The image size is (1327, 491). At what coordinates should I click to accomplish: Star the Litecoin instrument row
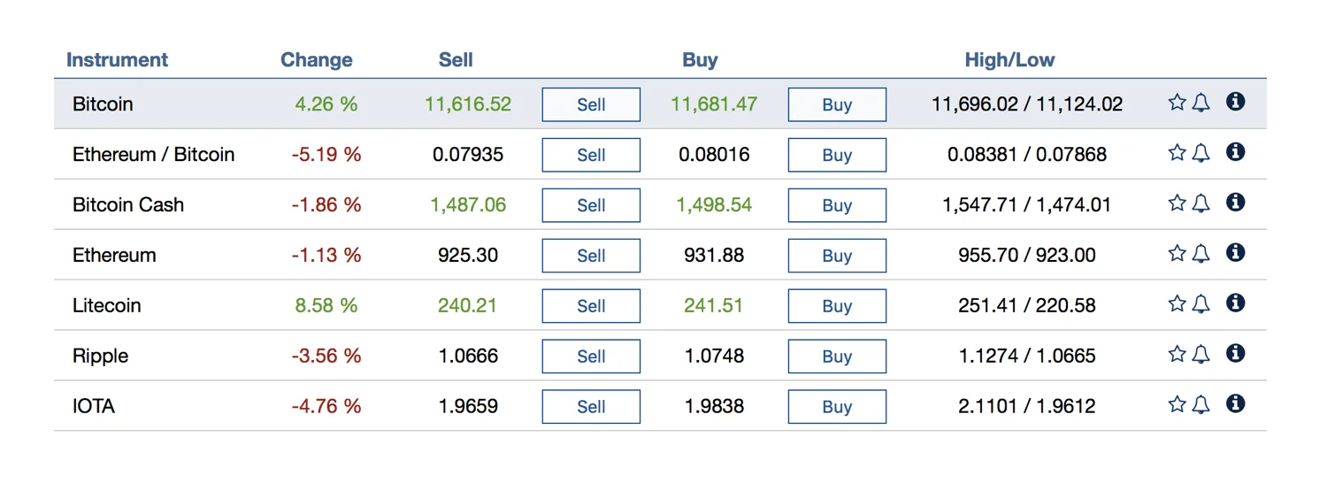1177,304
